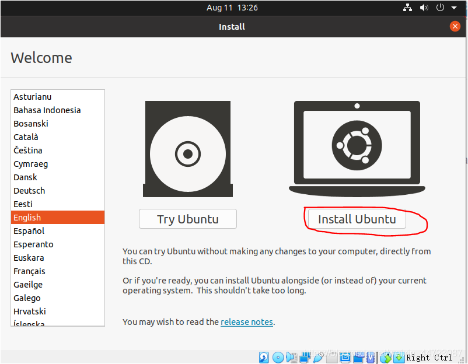The image size is (468, 364).
Task: Pick Euskara from the language list
Action: [58, 258]
